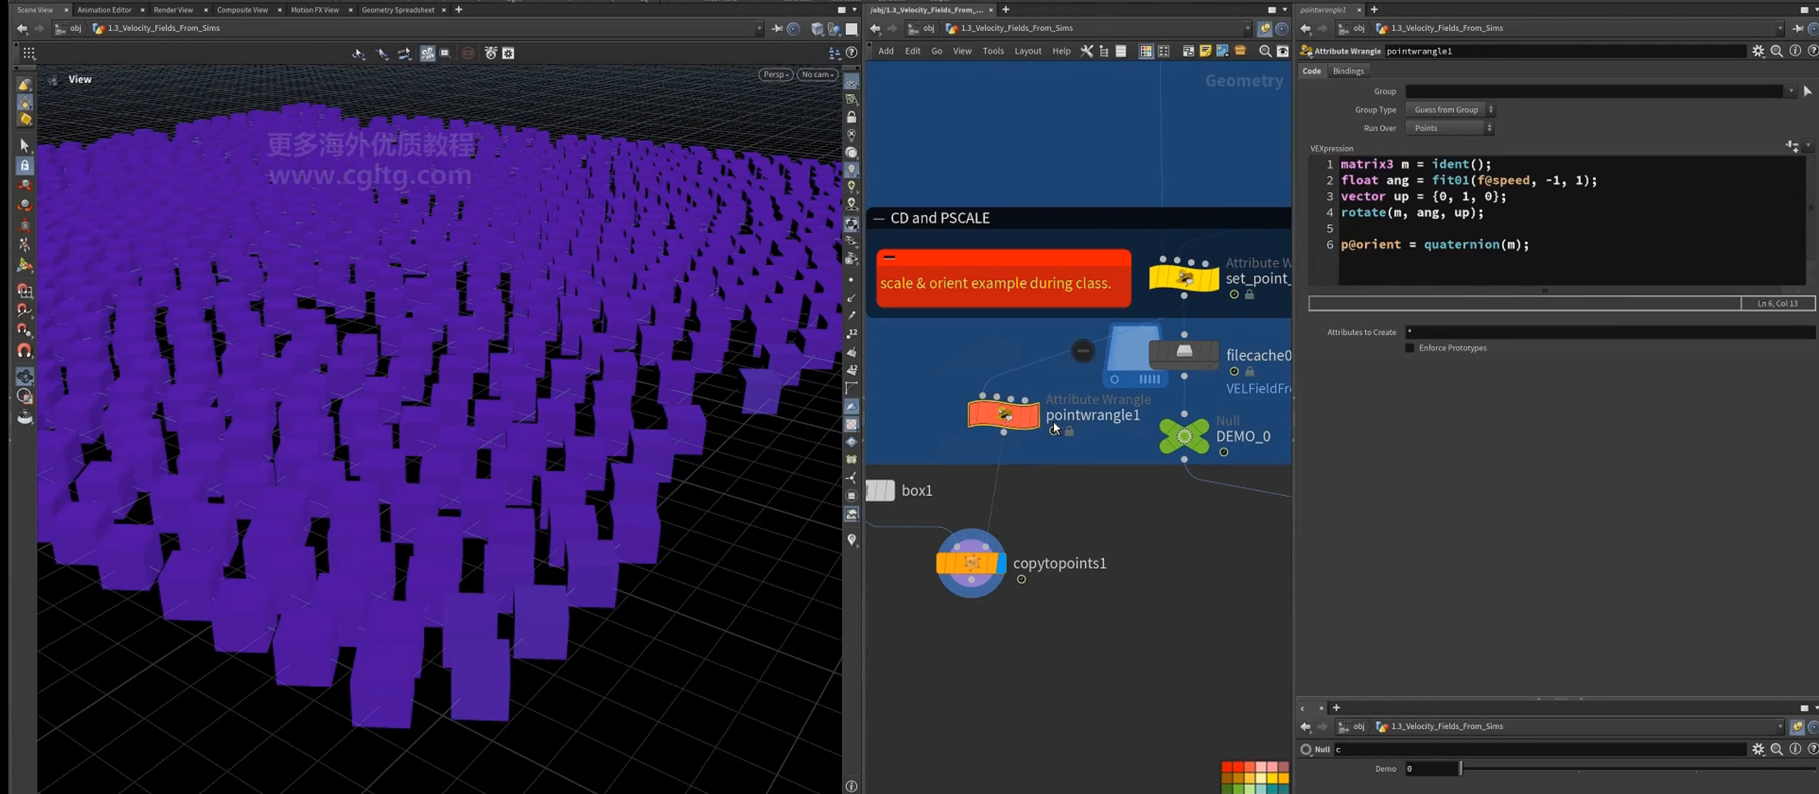This screenshot has width=1819, height=794.
Task: Open the network editor search magnifier icon
Action: [x=1266, y=51]
